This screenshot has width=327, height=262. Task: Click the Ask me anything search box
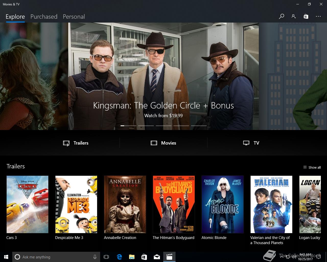[x=56, y=257]
